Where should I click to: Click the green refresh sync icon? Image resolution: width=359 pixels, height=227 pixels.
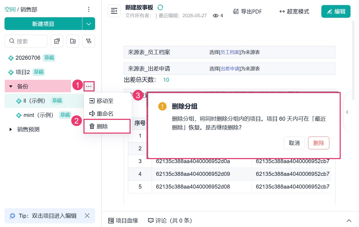(160, 7)
